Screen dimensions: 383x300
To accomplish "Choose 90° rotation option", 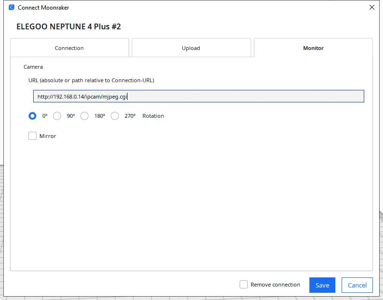I will (x=57, y=116).
